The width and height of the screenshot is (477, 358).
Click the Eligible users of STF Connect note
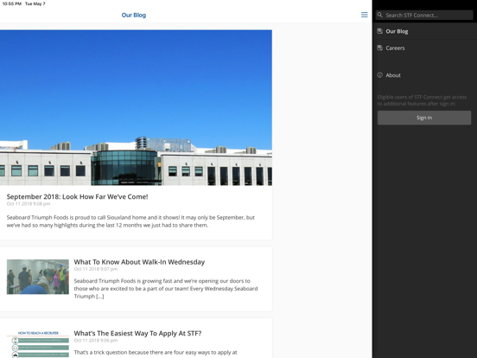click(x=422, y=100)
